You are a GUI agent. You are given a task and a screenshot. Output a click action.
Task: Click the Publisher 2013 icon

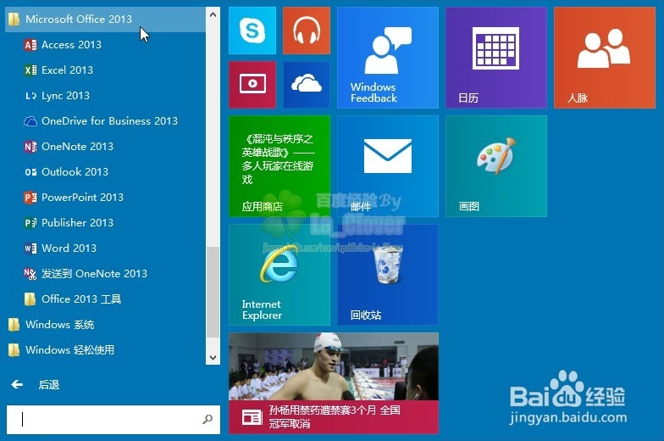coord(30,222)
